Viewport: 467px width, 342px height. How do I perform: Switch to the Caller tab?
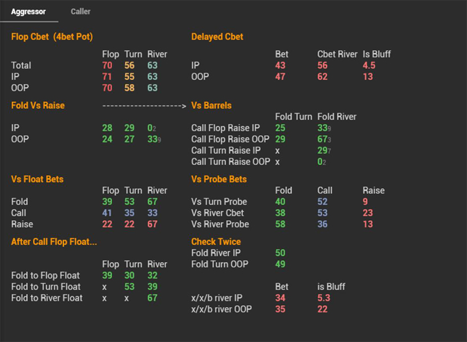pos(80,11)
